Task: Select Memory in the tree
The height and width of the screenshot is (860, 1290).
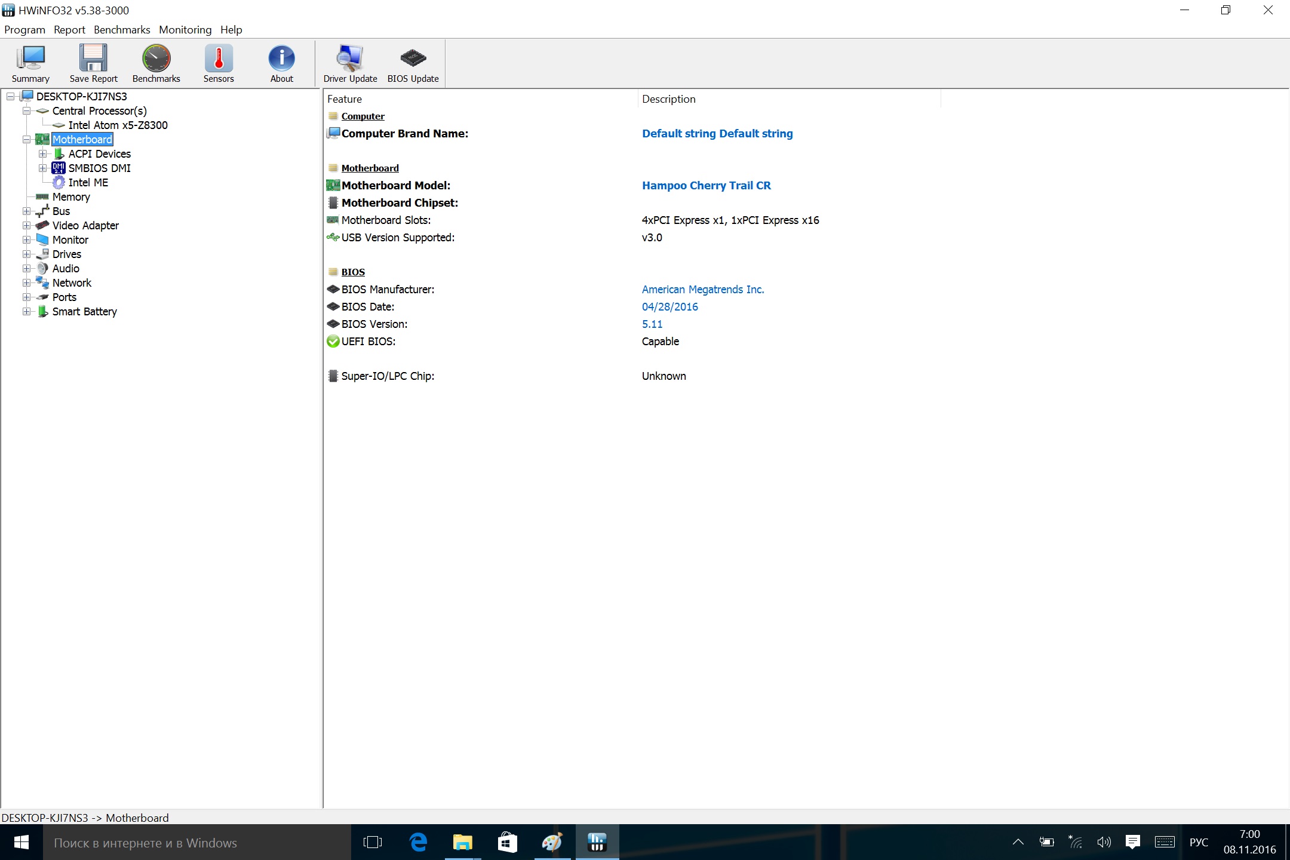Action: coord(71,196)
